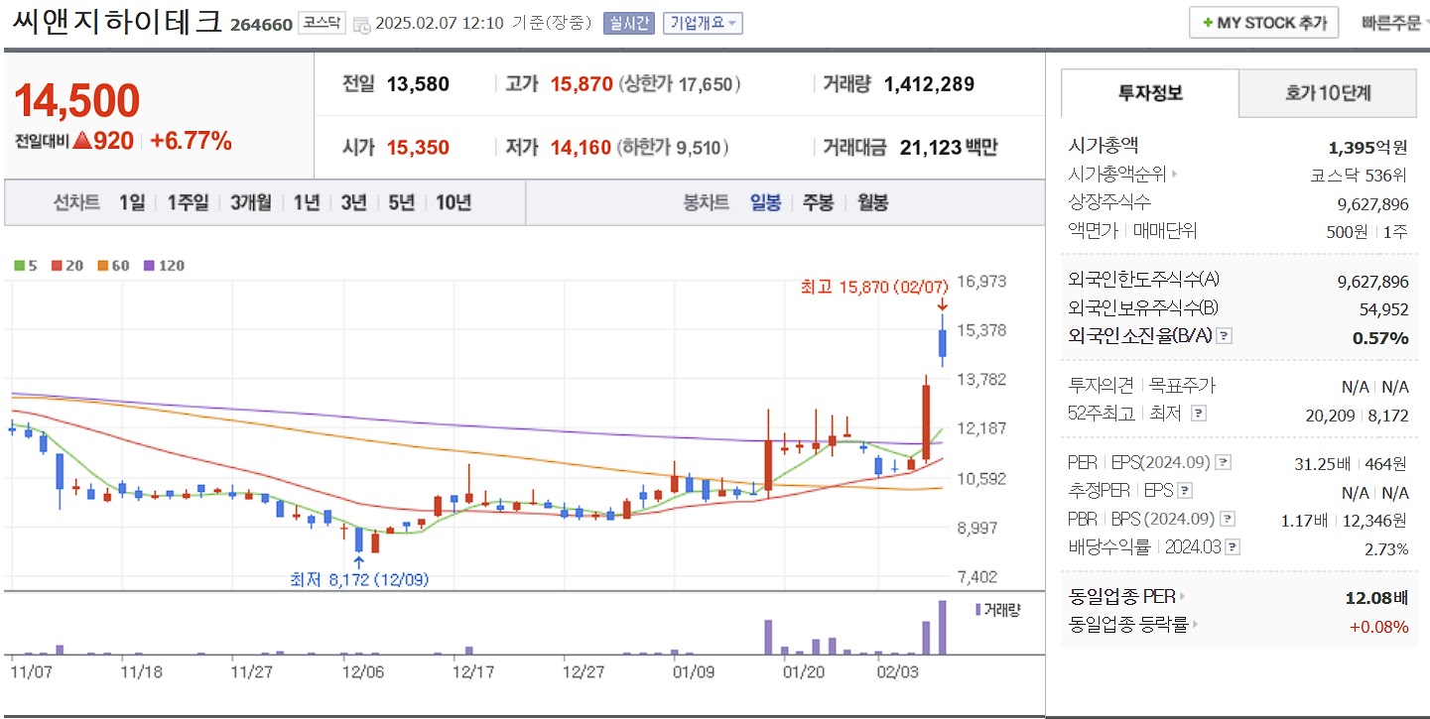The height and width of the screenshot is (719, 1430).
Task: Select the 일봉 candlestick chart
Action: click(x=765, y=202)
